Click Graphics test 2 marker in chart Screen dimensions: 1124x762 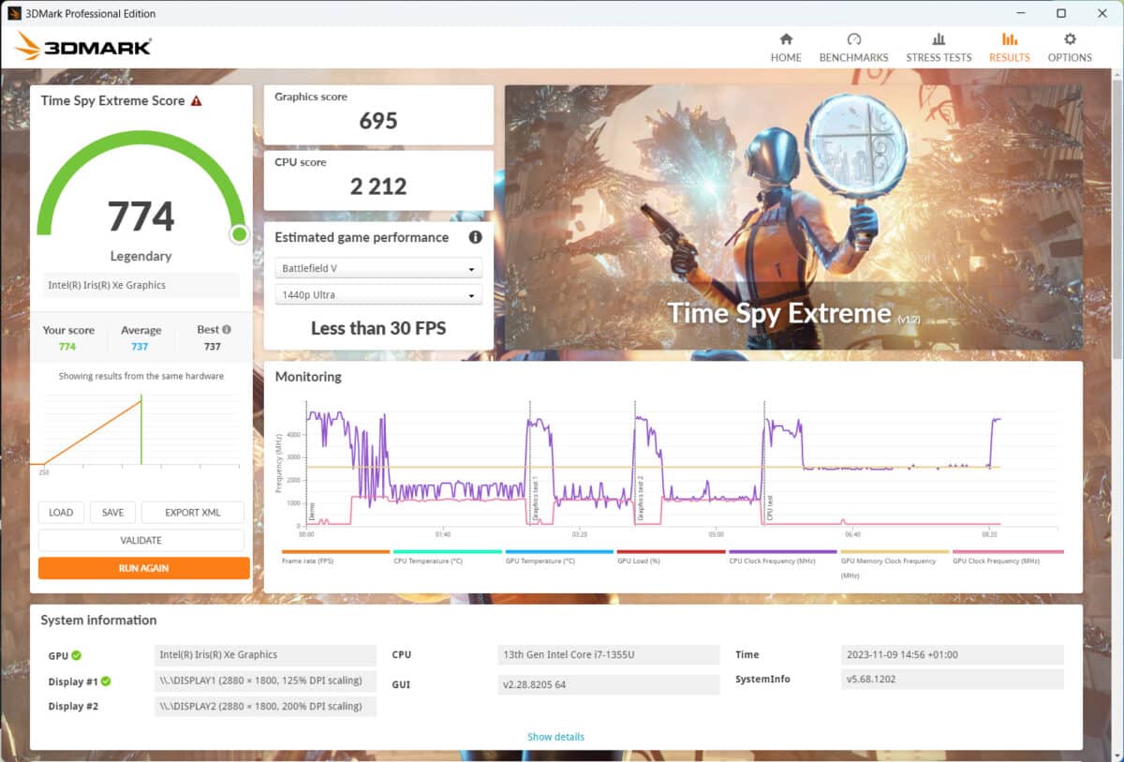click(641, 497)
